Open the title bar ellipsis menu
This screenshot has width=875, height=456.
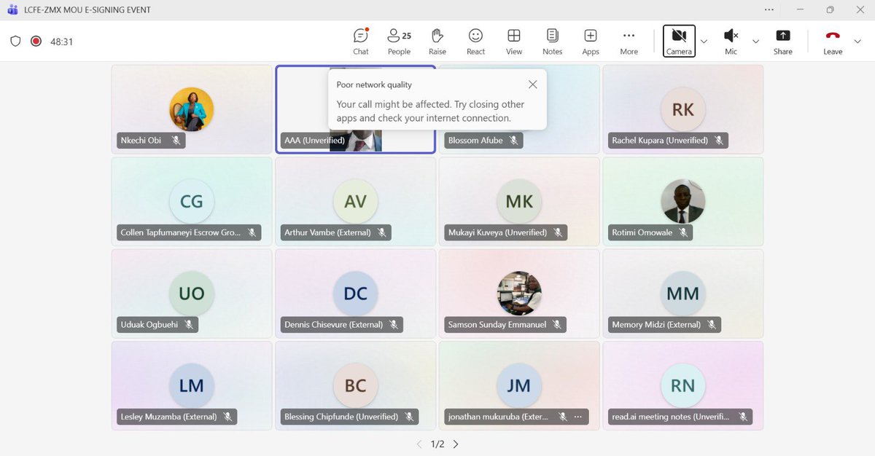click(x=770, y=9)
